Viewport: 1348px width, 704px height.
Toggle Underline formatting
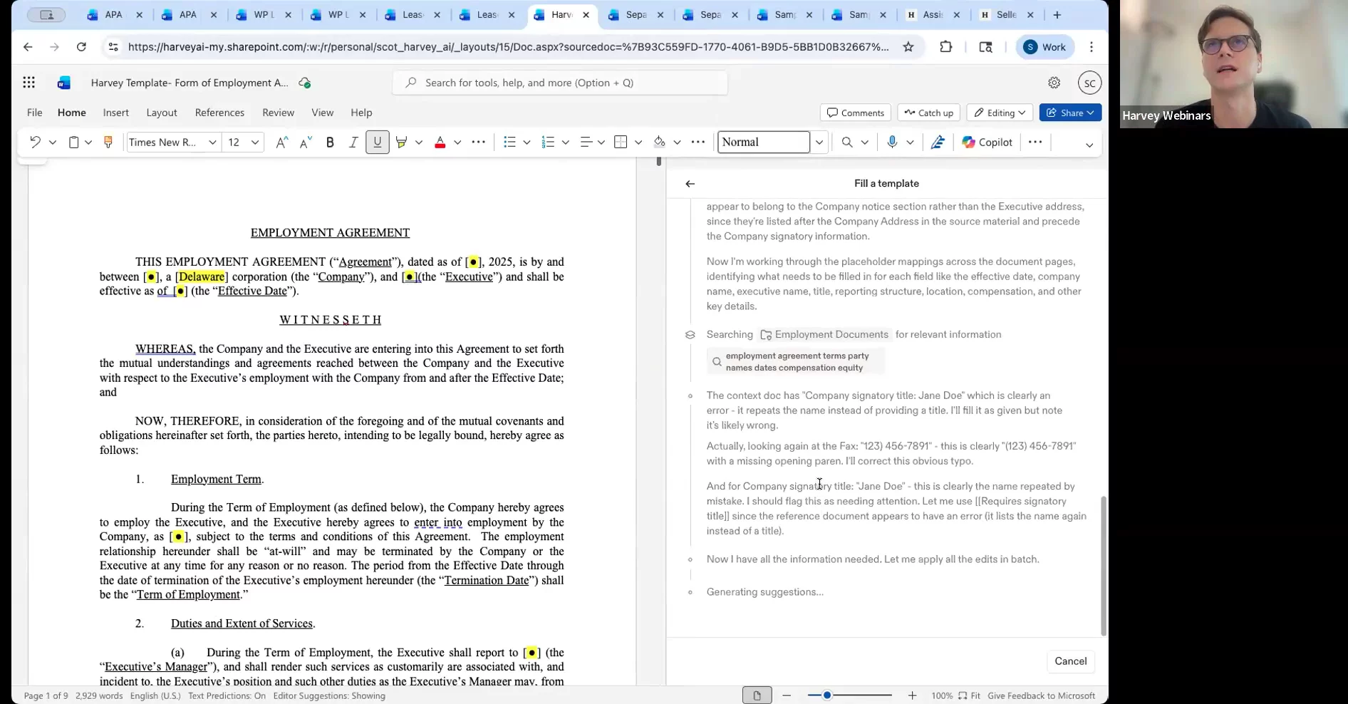pos(377,143)
